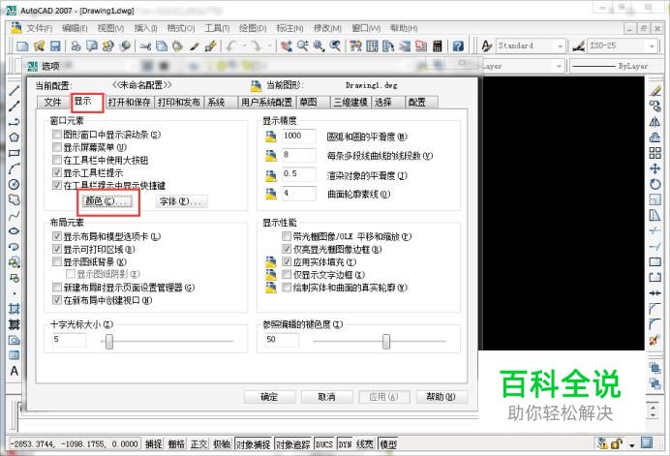Screen dimensions: 670x456
Task: Open the 格式(O) menu
Action: [181, 28]
